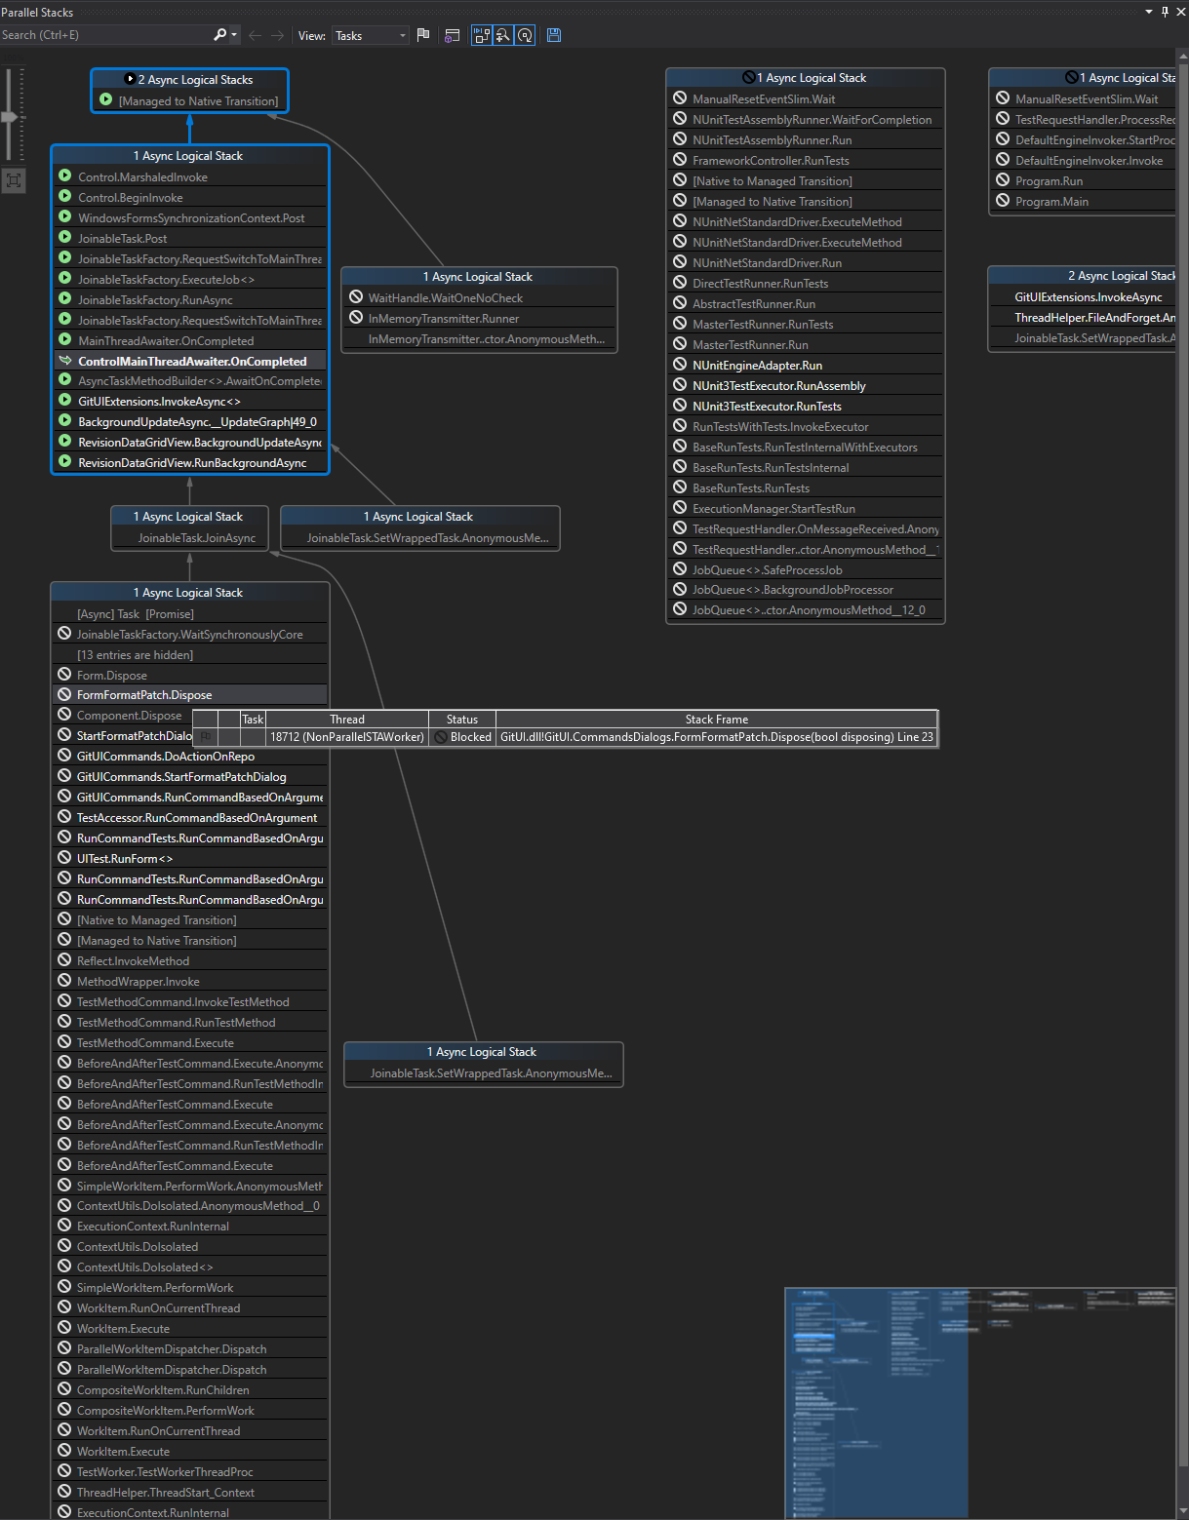
Task: Click blocked icon beside Form.Dispose
Action: (x=64, y=675)
